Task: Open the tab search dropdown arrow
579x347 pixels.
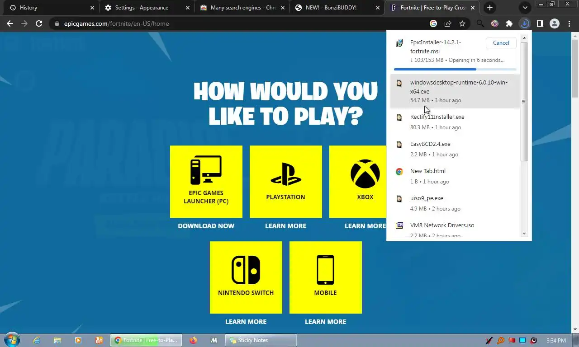Action: tap(525, 8)
